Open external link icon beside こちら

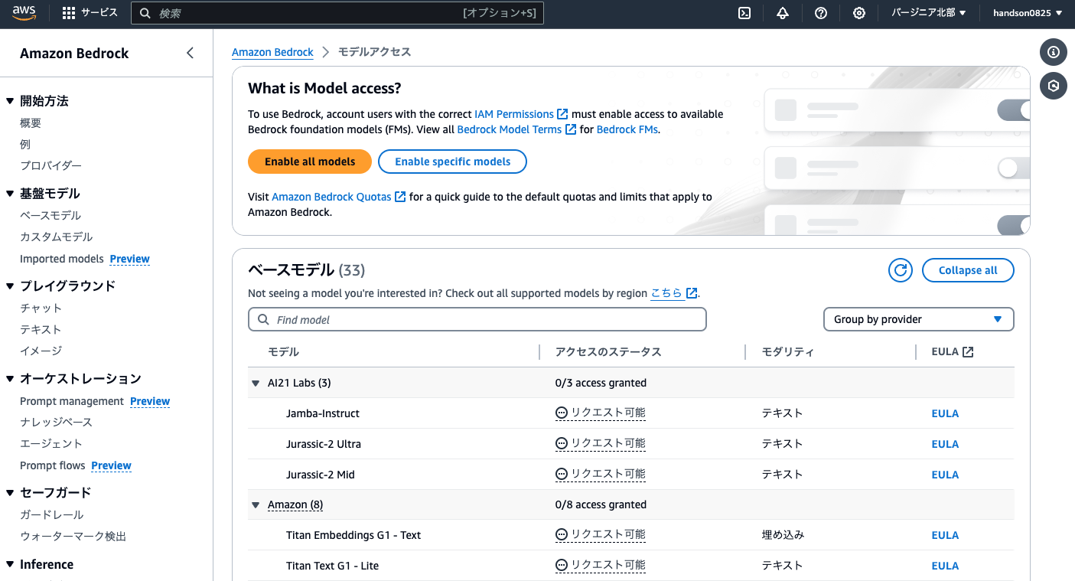click(692, 293)
